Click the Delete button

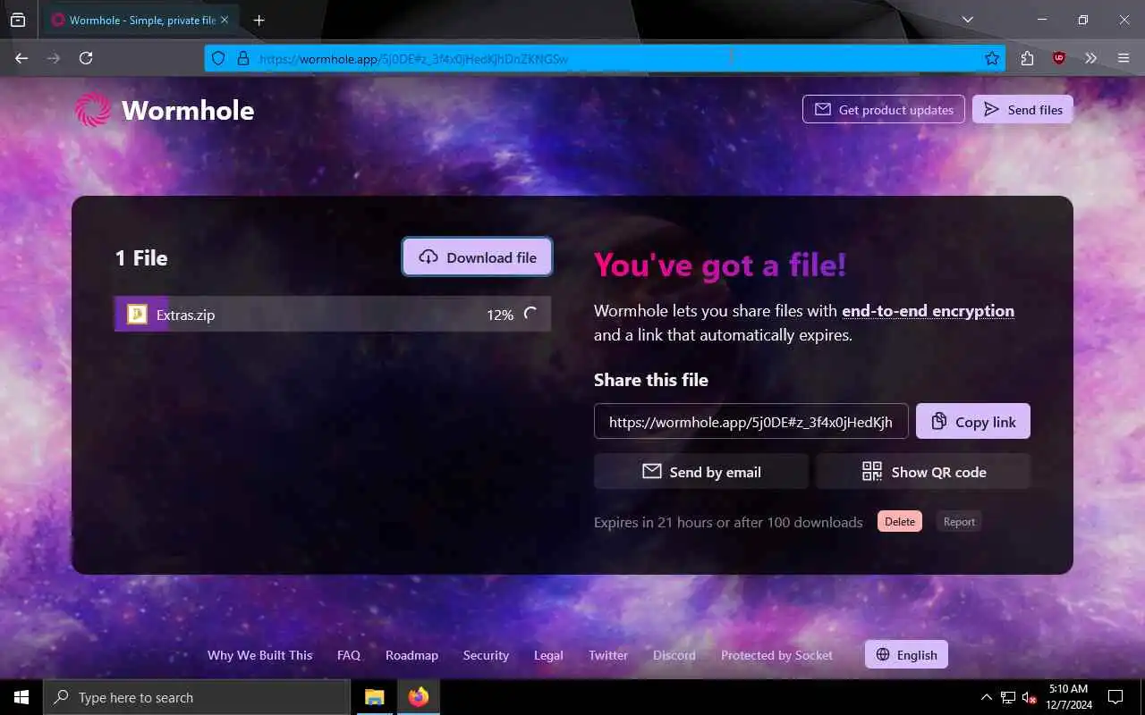pyautogui.click(x=900, y=522)
